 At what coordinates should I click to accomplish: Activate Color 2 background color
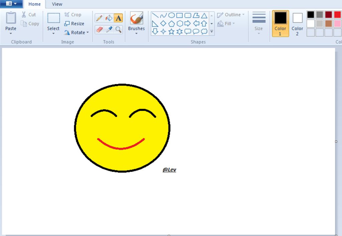point(297,24)
